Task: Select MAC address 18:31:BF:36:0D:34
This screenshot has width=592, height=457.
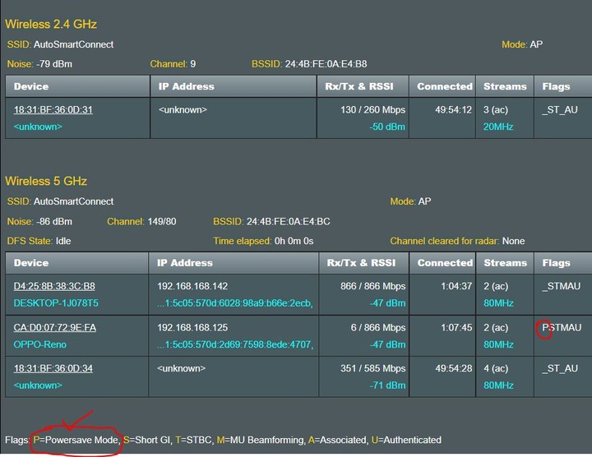Action: 53,368
